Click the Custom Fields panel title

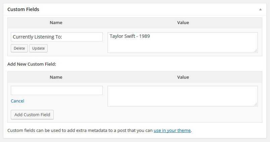click(23, 9)
